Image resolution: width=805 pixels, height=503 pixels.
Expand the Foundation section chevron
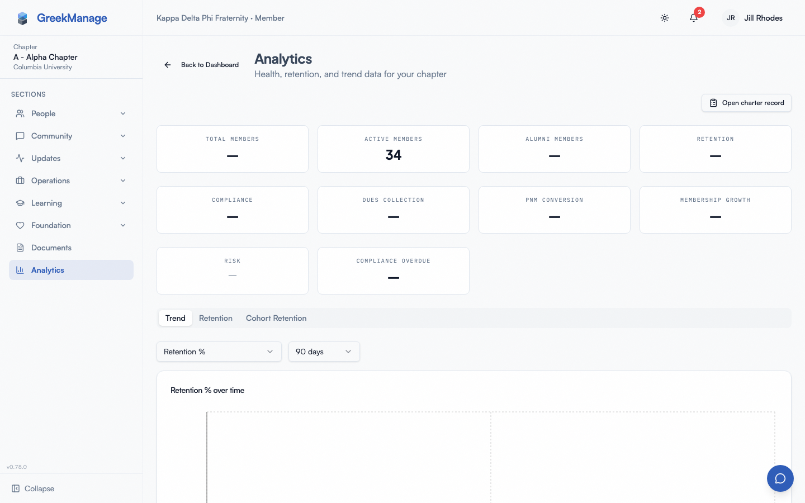coord(123,225)
